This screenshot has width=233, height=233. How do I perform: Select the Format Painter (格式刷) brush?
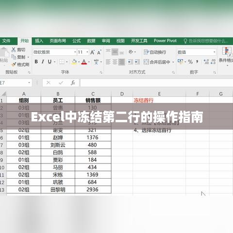tap(14, 65)
